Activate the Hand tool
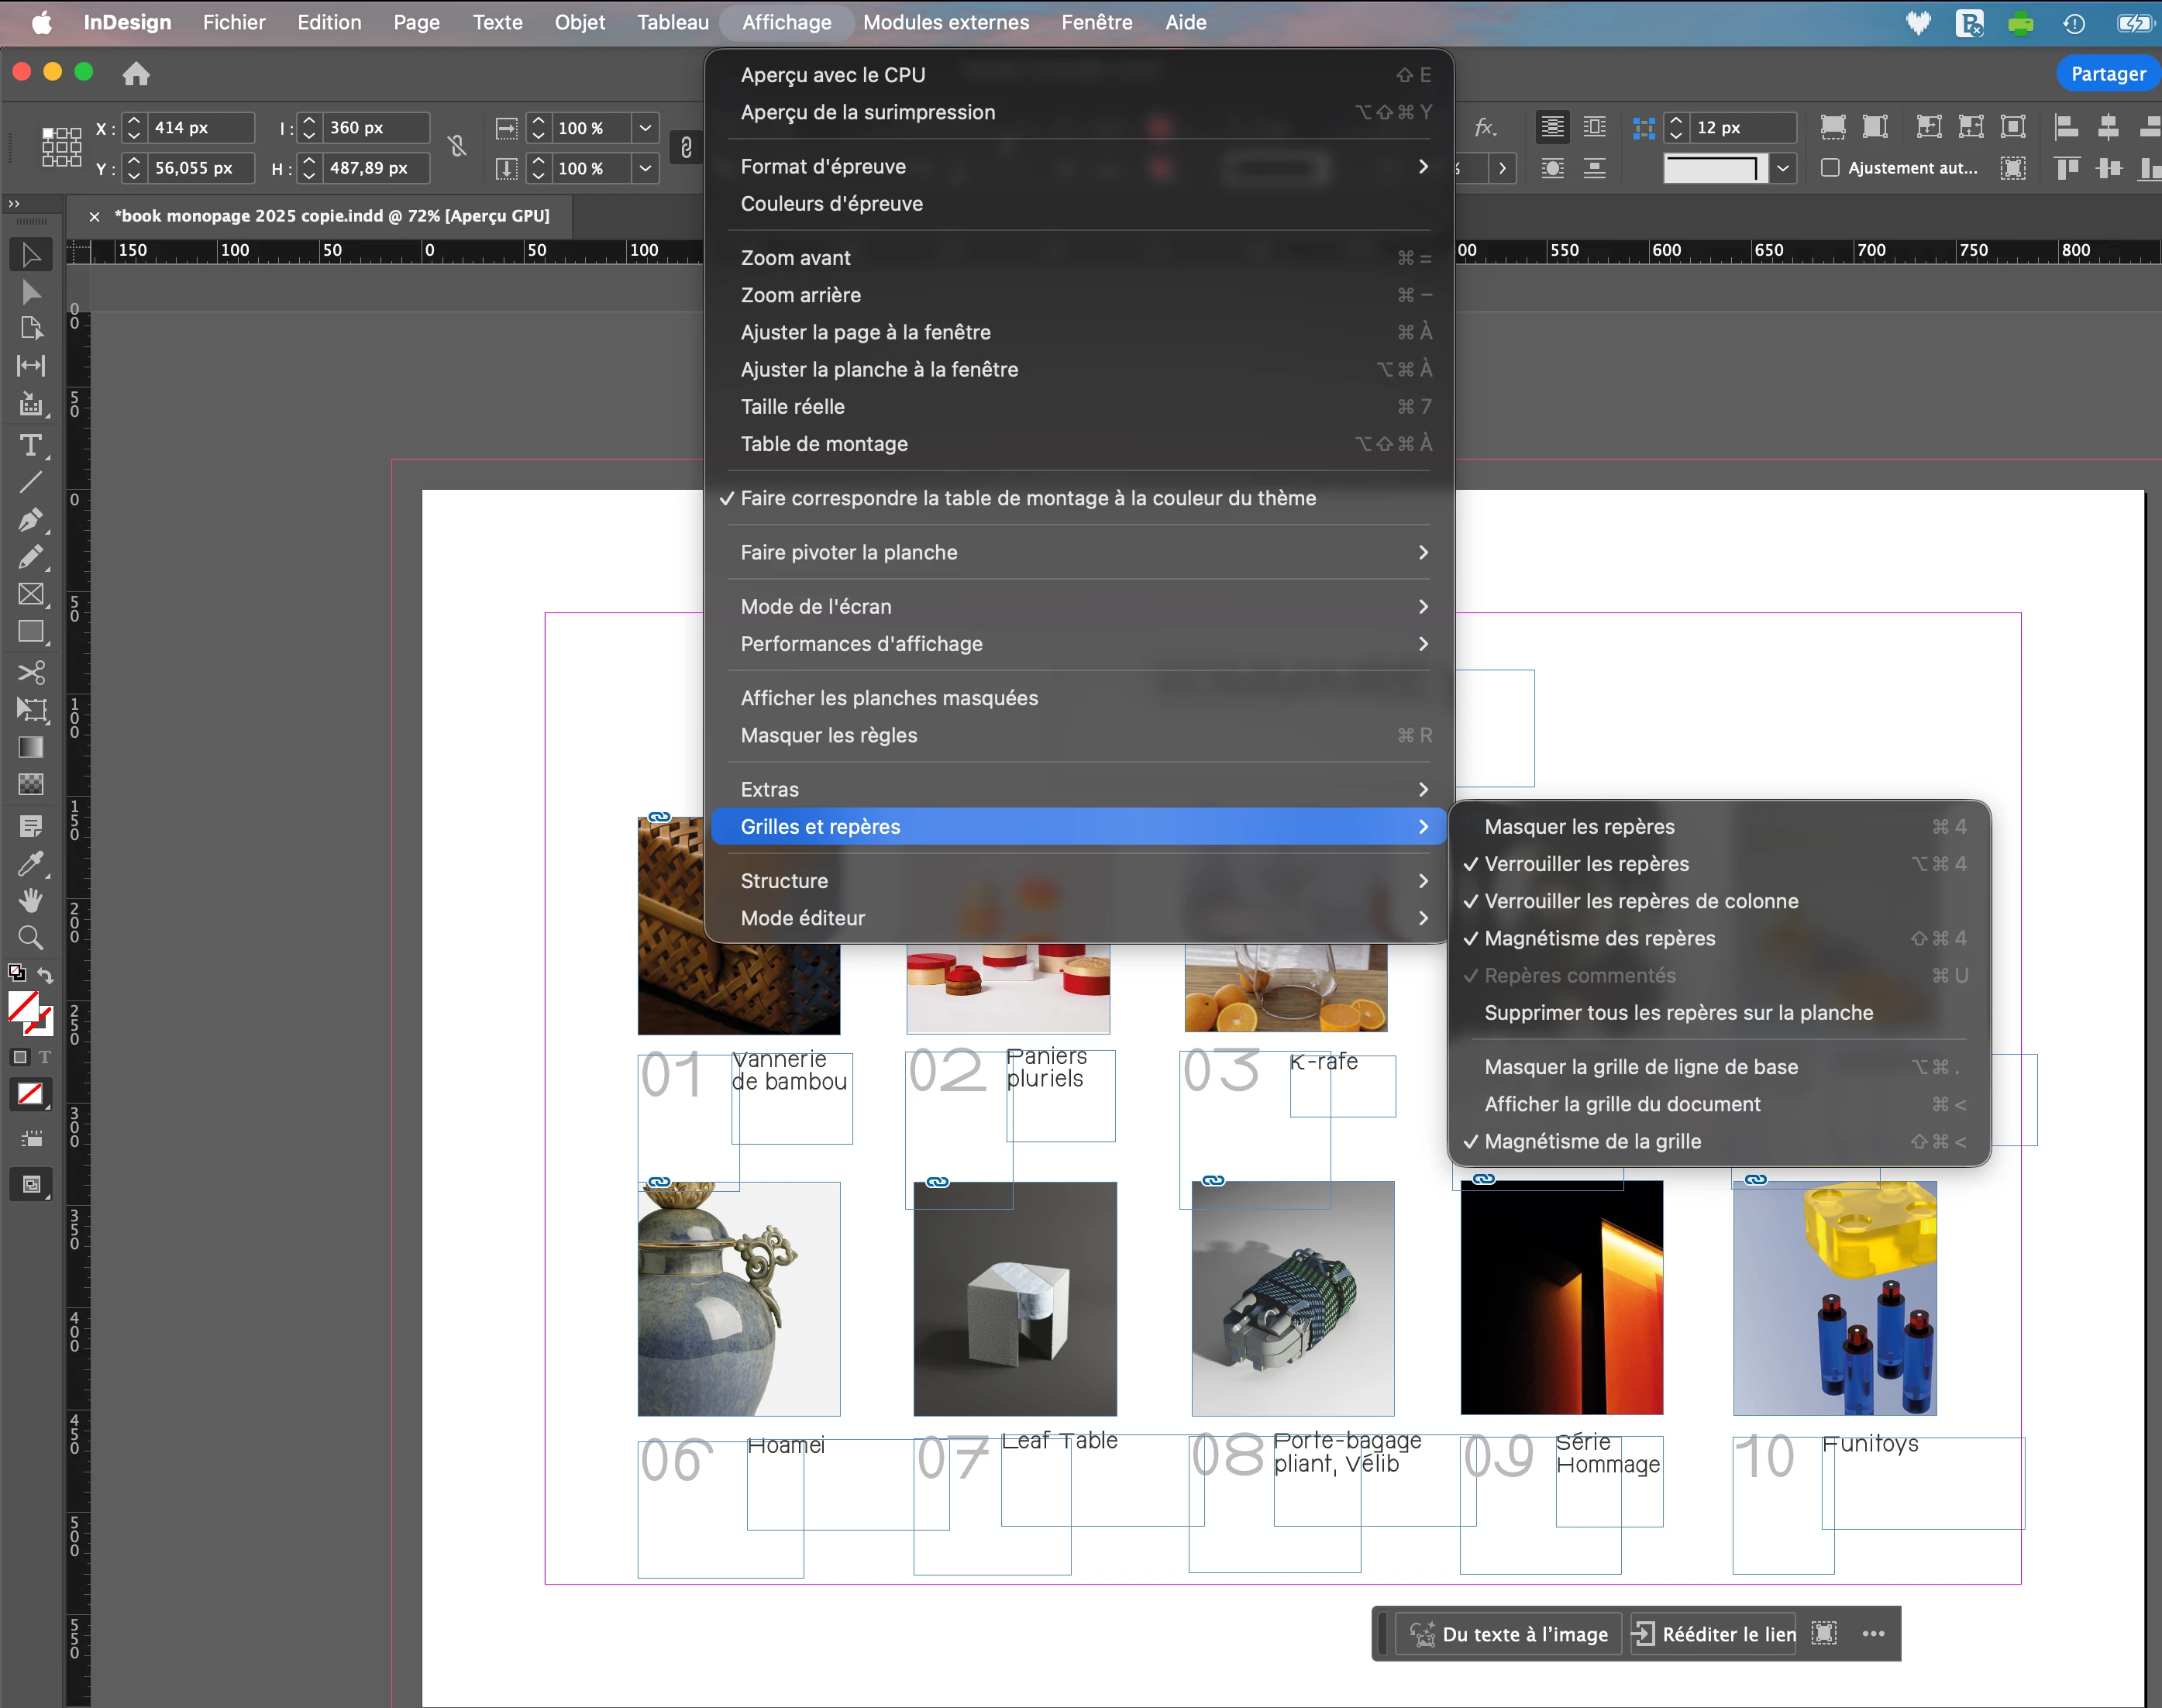 click(31, 900)
